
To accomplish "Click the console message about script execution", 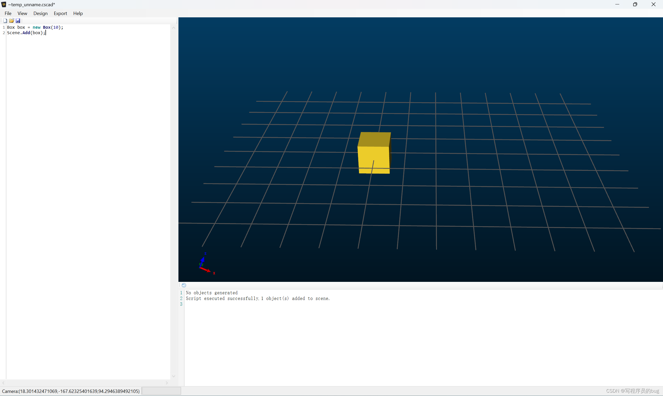I will tap(258, 298).
